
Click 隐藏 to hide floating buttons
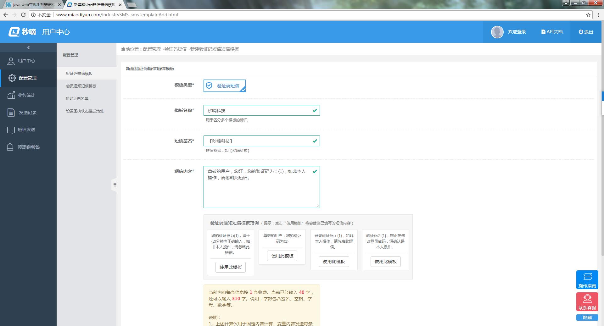[587, 318]
